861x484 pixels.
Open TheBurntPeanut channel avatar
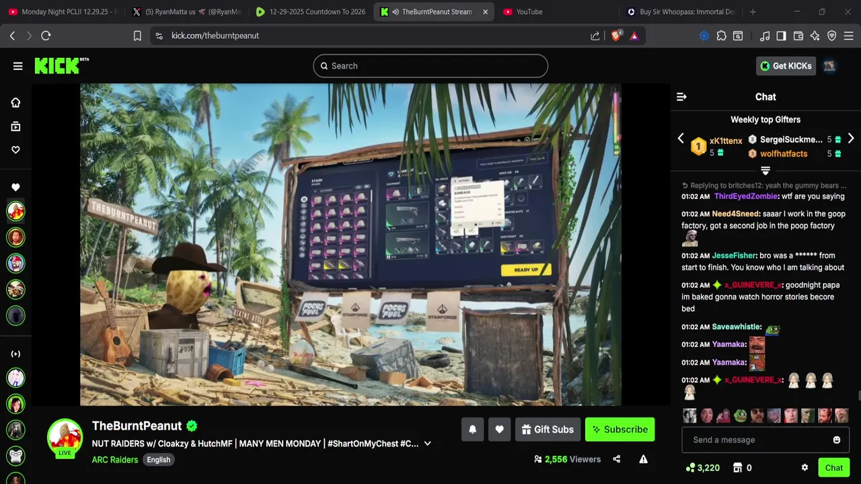[x=65, y=438]
